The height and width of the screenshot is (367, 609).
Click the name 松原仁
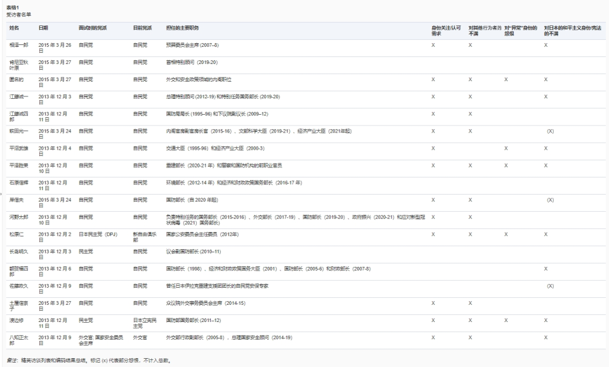point(16,235)
